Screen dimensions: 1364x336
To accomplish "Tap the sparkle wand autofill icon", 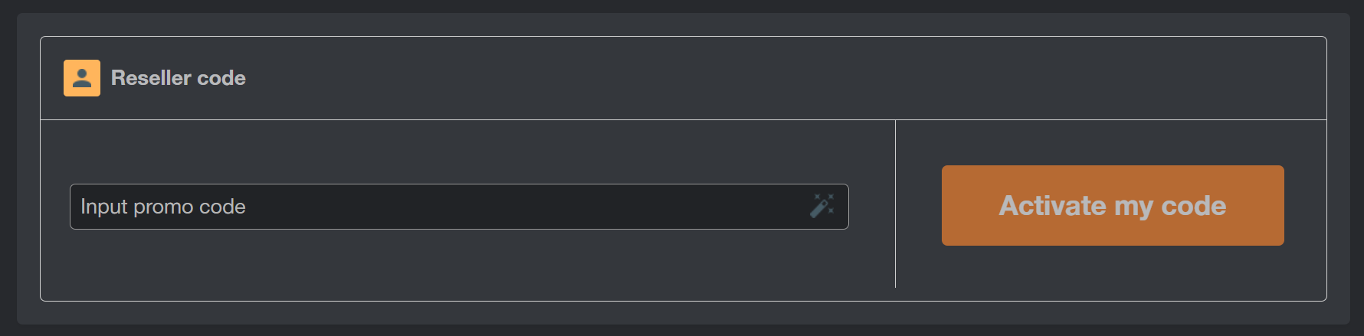I will click(822, 206).
